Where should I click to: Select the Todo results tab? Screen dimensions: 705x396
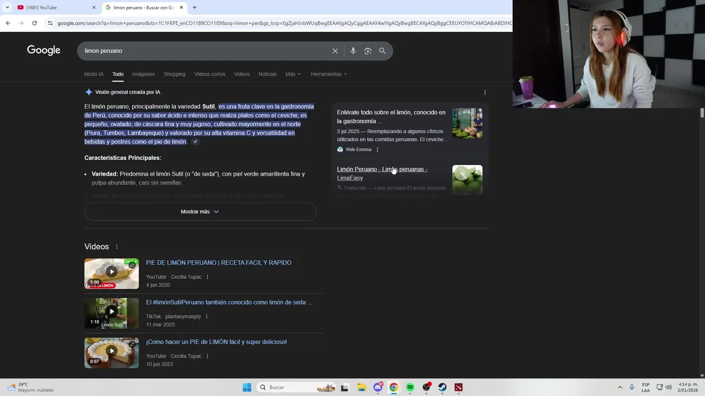click(118, 74)
